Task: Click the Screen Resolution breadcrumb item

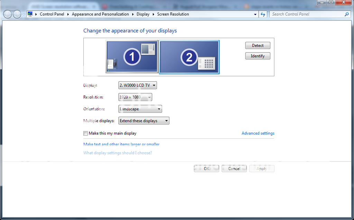Action: 173,14
